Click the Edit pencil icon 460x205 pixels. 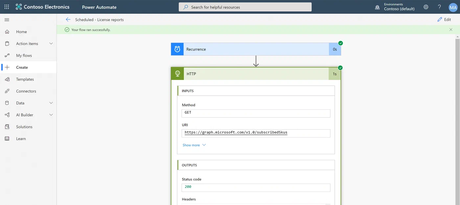coord(440,20)
